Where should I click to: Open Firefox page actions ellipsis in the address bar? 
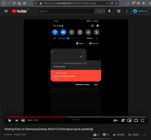(107, 3)
